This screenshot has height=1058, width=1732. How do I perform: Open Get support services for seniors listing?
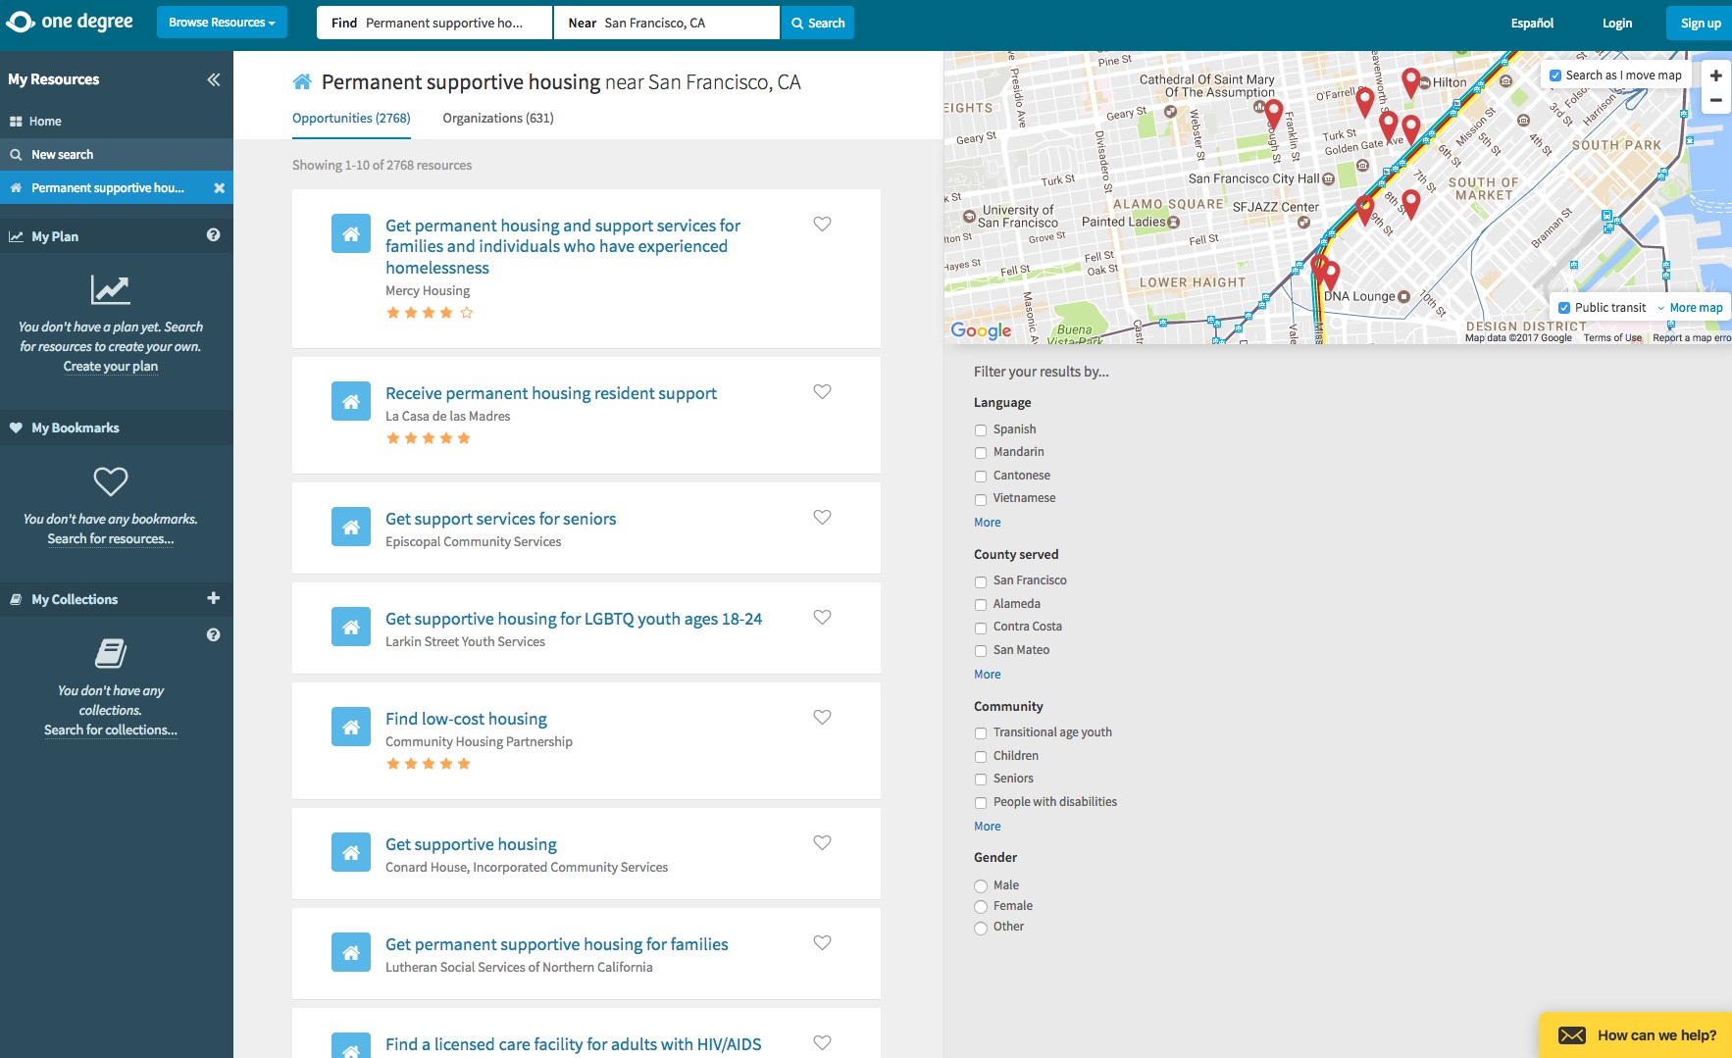(501, 519)
